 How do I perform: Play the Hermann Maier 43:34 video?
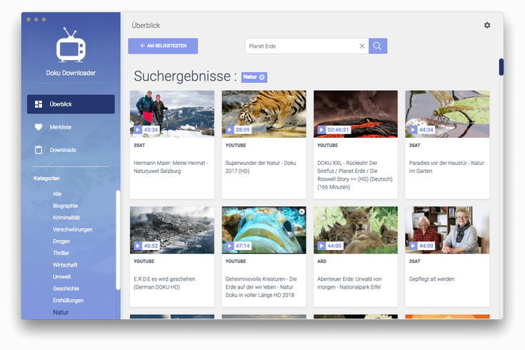(x=138, y=129)
